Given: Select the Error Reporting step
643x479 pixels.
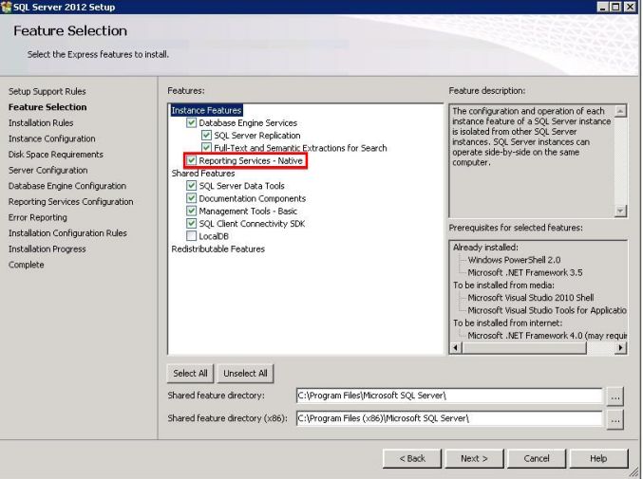Looking at the screenshot, I should tap(38, 217).
